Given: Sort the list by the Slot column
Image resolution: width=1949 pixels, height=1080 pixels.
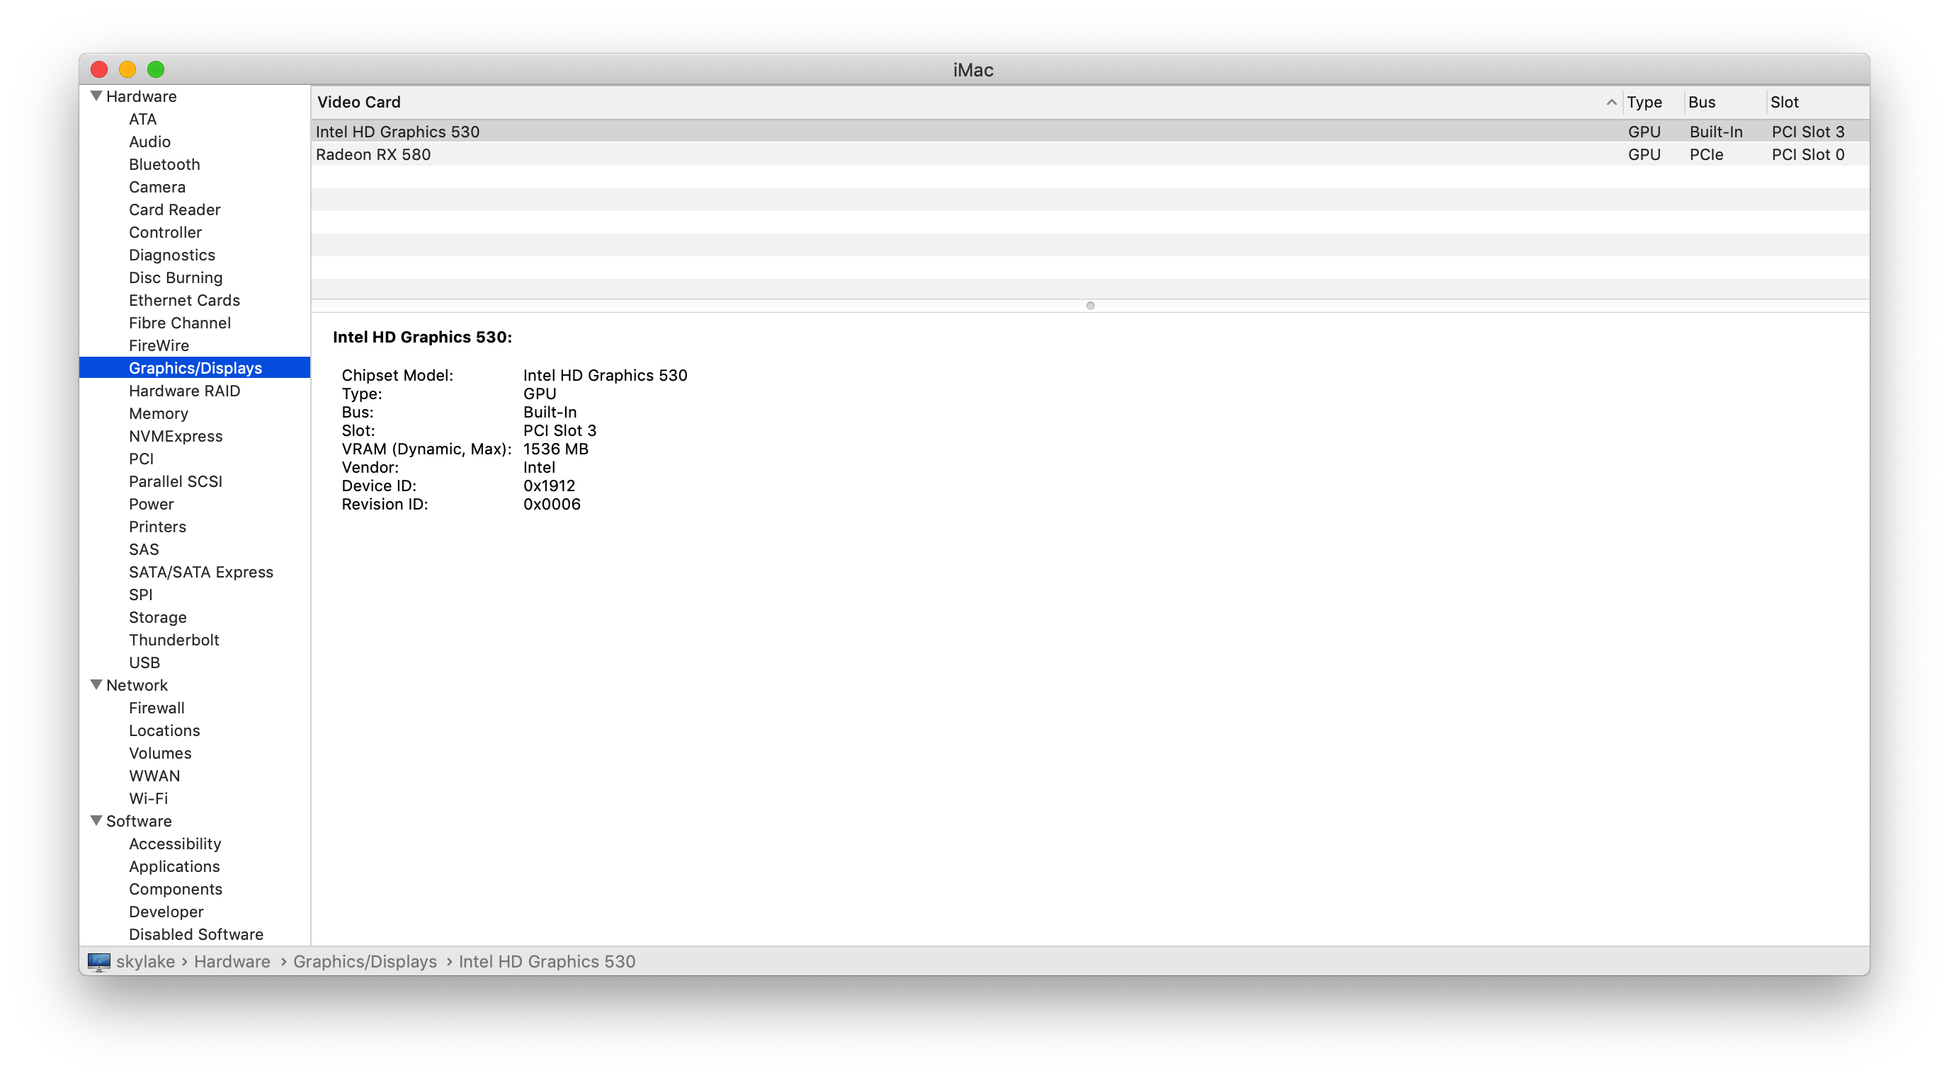Looking at the screenshot, I should [x=1783, y=102].
